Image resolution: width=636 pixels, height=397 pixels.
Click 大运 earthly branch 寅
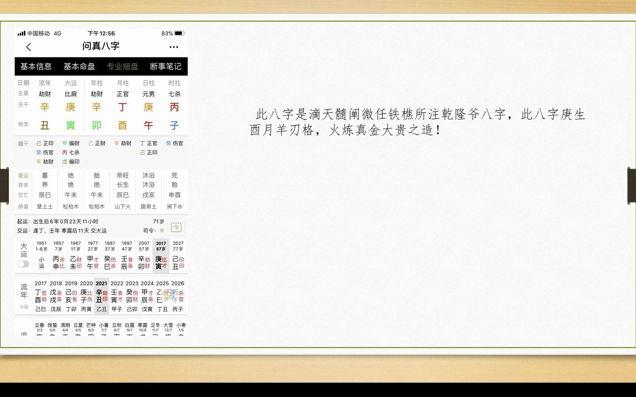(71, 125)
